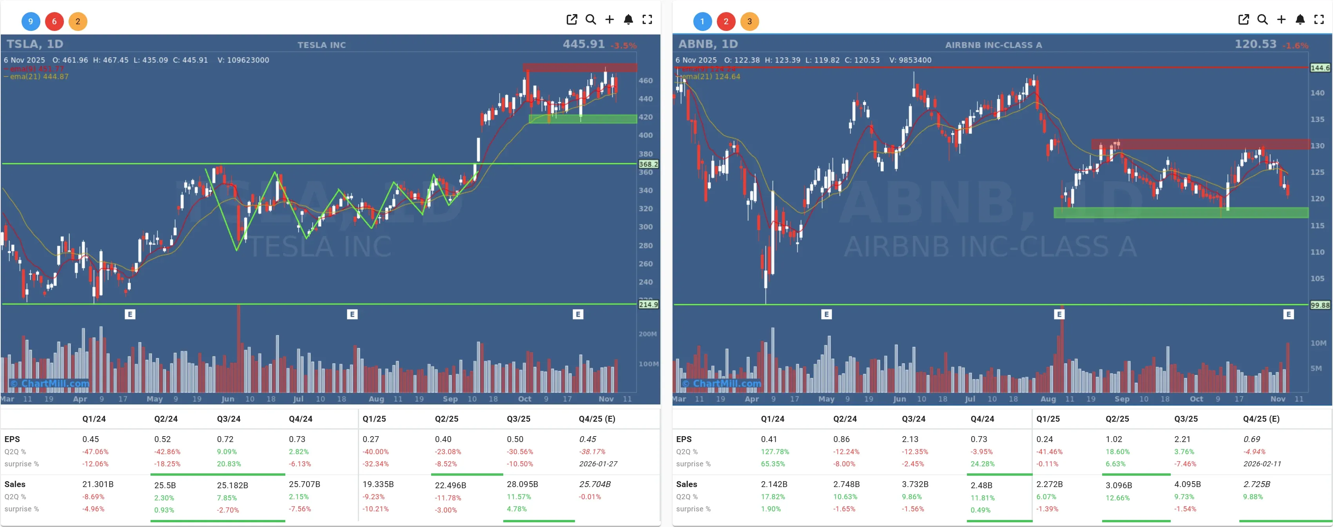
Task: Open the ABNB chart in a new window
Action: (x=1244, y=19)
